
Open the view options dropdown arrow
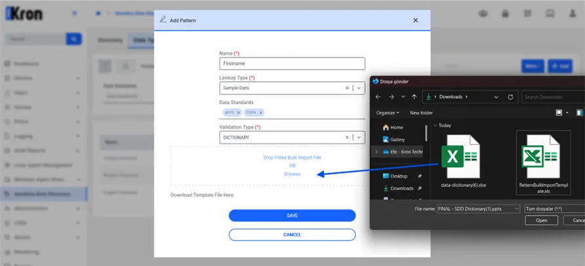[x=567, y=113]
